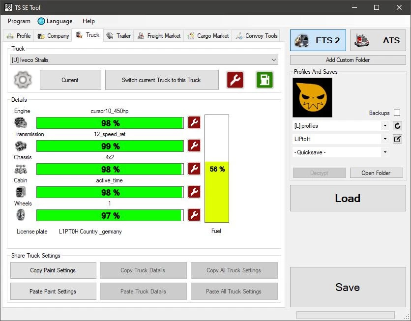Repair the Chassis with its wrench icon
Image resolution: width=411 pixels, height=321 pixels.
(x=194, y=169)
